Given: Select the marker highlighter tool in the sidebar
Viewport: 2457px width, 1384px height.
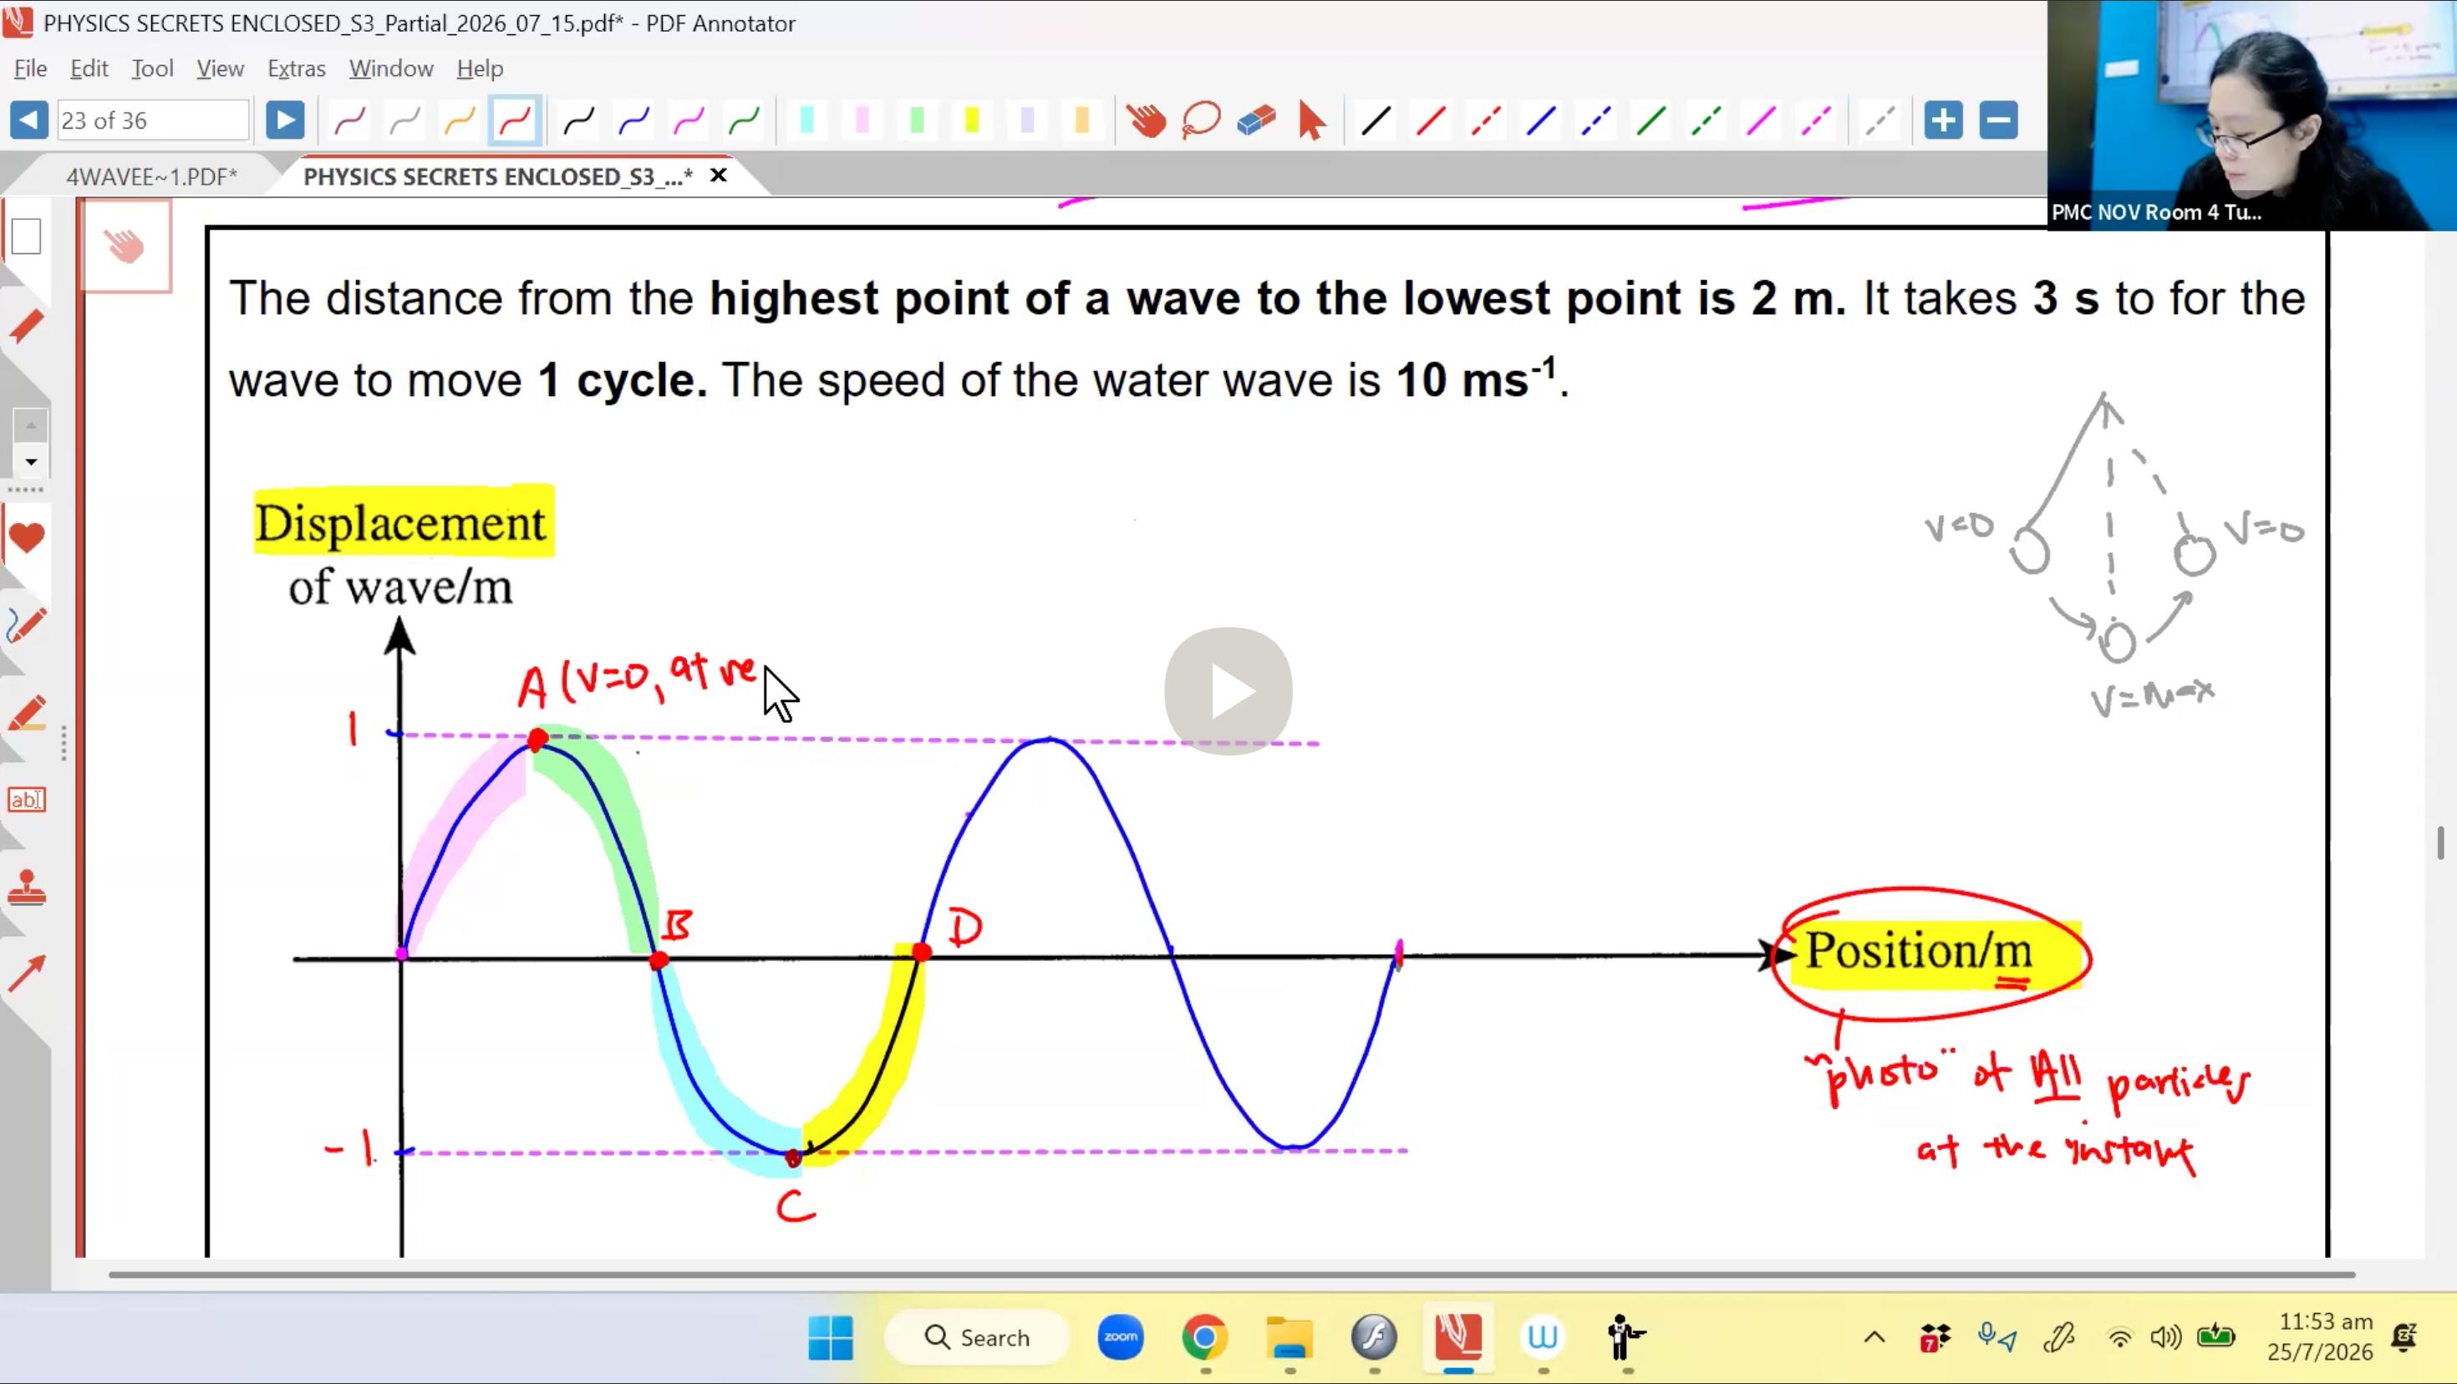Looking at the screenshot, I should (26, 714).
